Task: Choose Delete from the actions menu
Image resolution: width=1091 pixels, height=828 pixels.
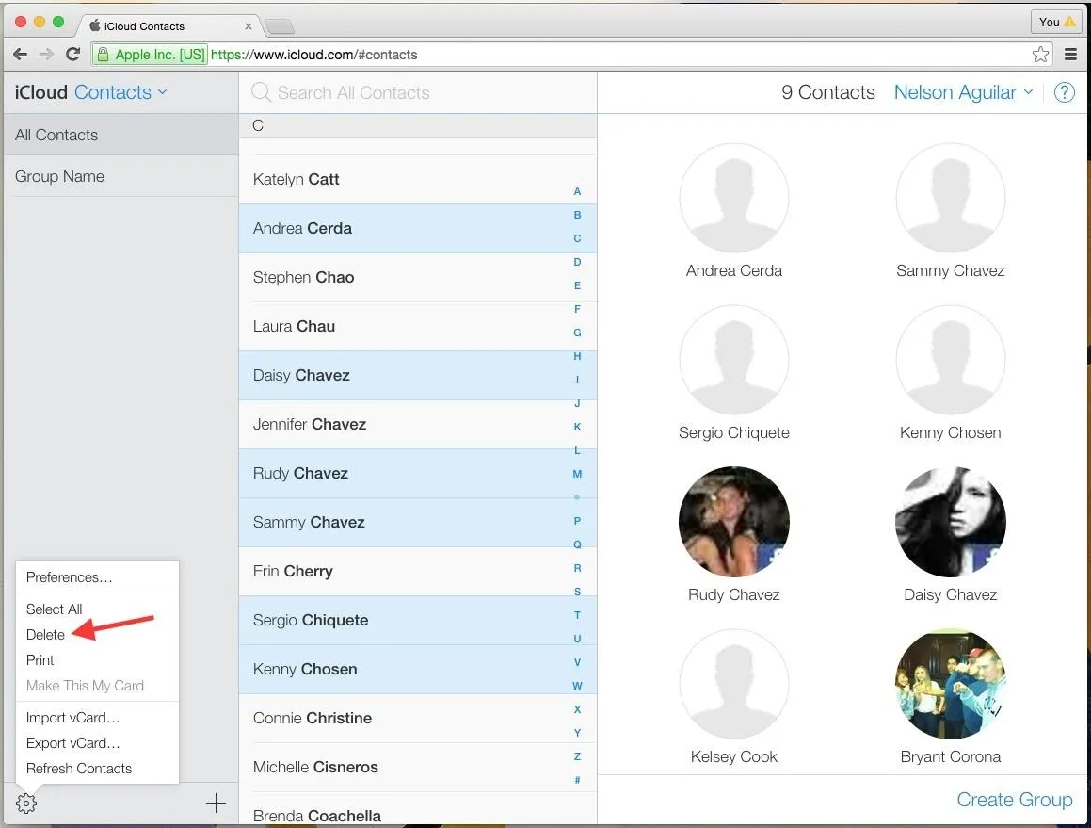Action: point(45,634)
